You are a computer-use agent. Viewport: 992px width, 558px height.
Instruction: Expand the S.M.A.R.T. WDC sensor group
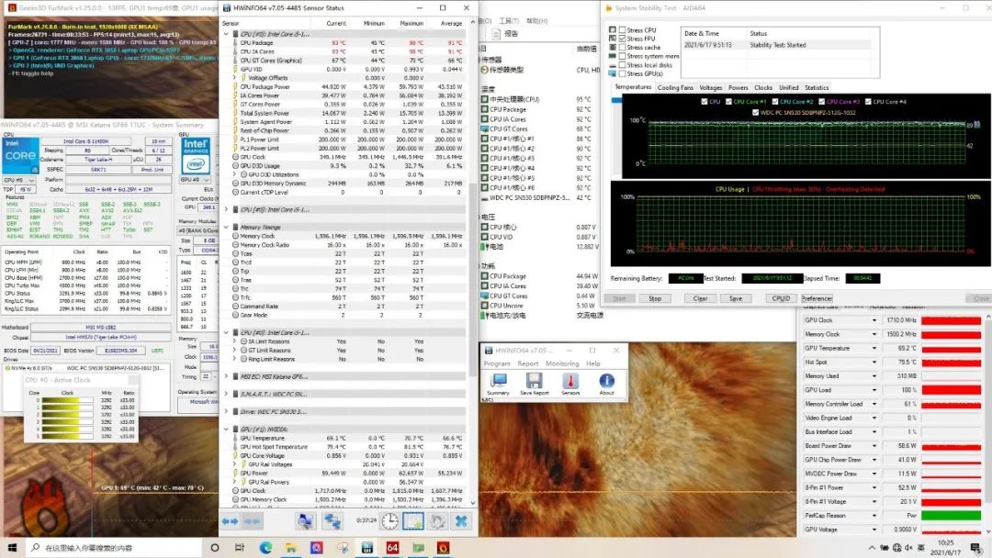coord(227,394)
